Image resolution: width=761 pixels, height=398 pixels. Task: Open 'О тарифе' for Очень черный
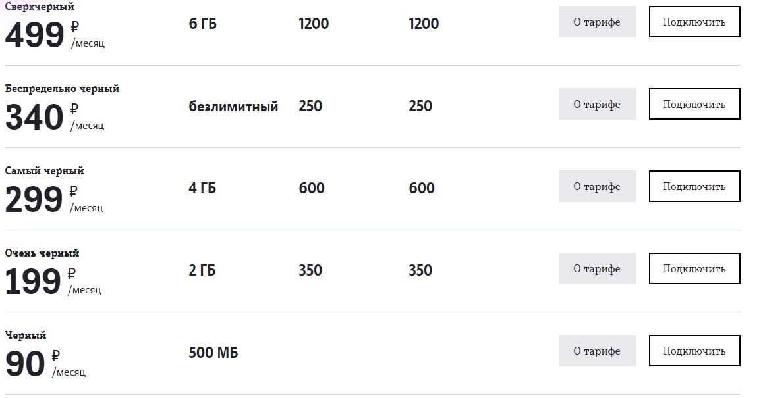[597, 268]
